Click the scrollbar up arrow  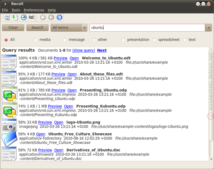pyautogui.click(x=211, y=49)
